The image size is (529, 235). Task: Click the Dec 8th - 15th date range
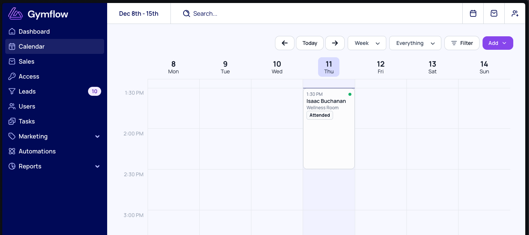pos(139,13)
